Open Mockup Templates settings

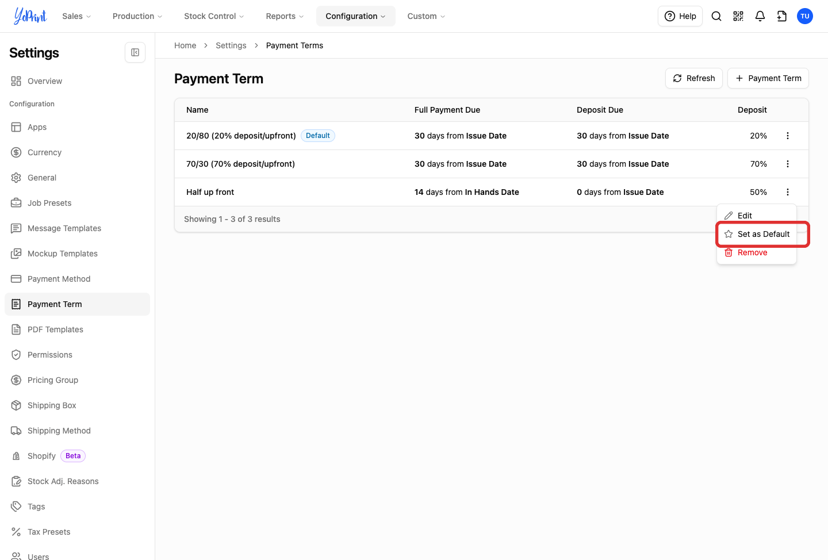coord(77,254)
